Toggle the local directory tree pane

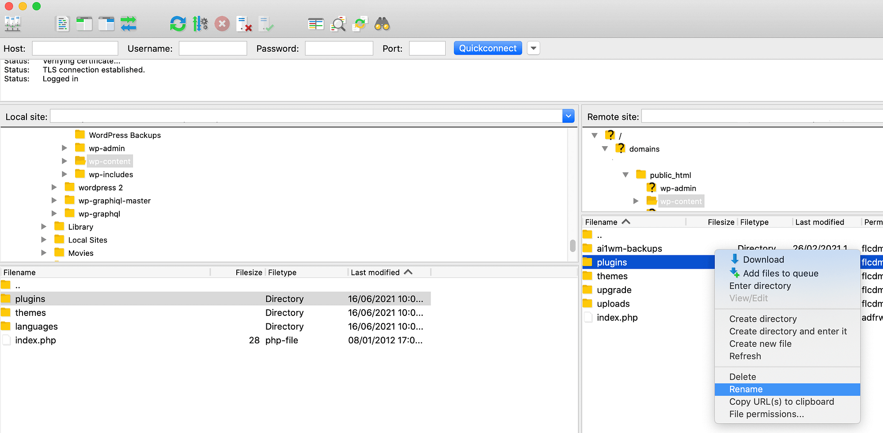[84, 24]
